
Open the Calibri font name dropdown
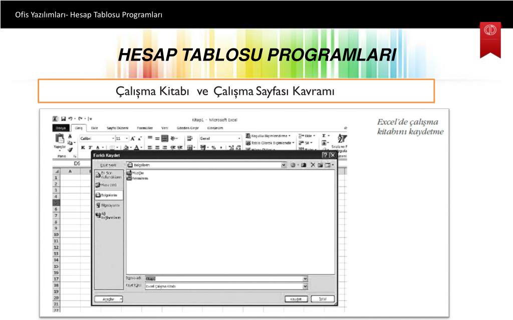(113, 139)
